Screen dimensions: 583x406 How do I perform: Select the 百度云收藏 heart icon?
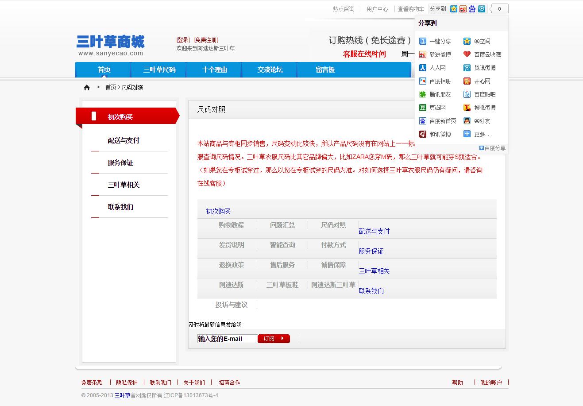[x=467, y=54]
